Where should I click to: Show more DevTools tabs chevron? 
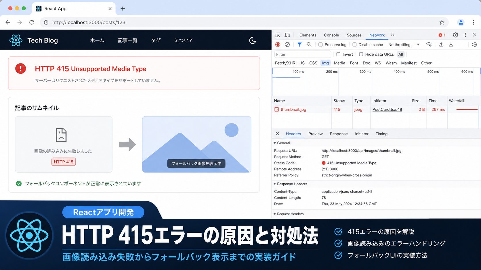(393, 35)
